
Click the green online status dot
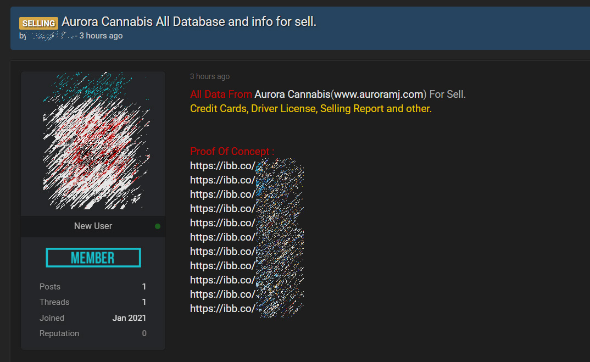(158, 226)
